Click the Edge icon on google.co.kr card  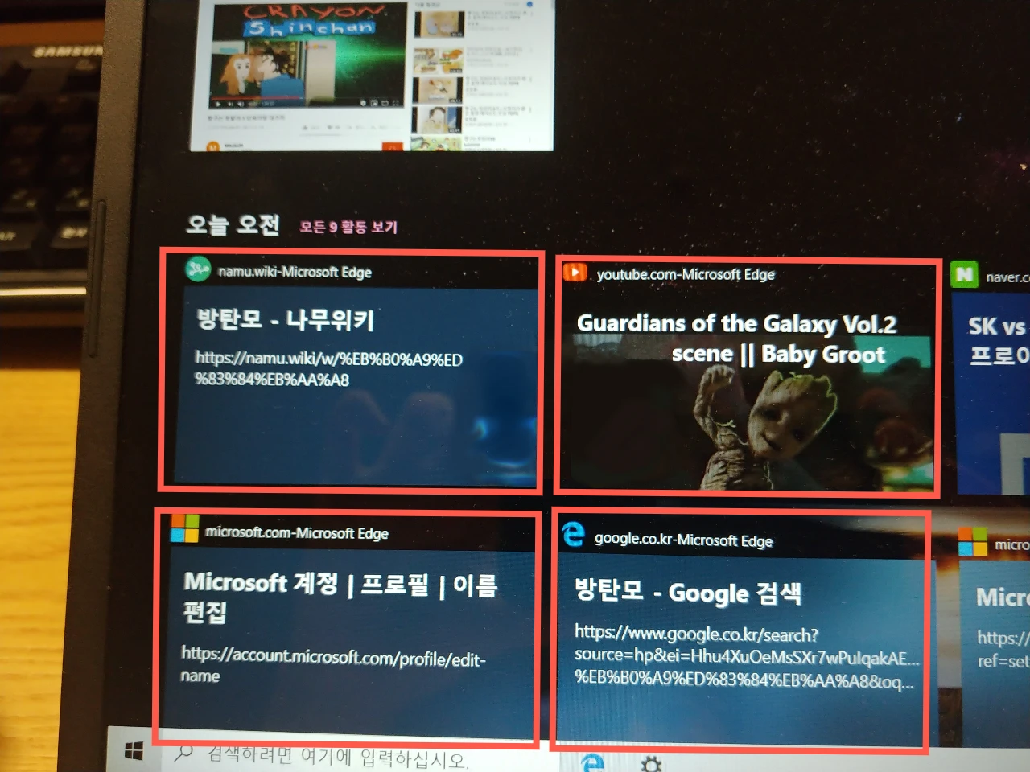point(573,534)
